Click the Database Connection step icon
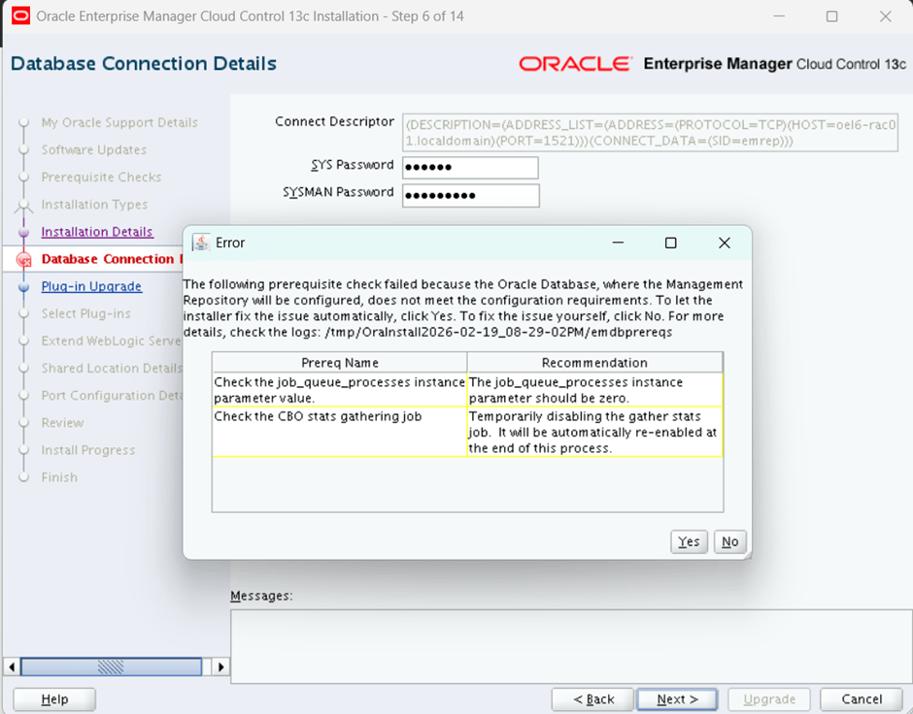913x714 pixels. click(24, 260)
